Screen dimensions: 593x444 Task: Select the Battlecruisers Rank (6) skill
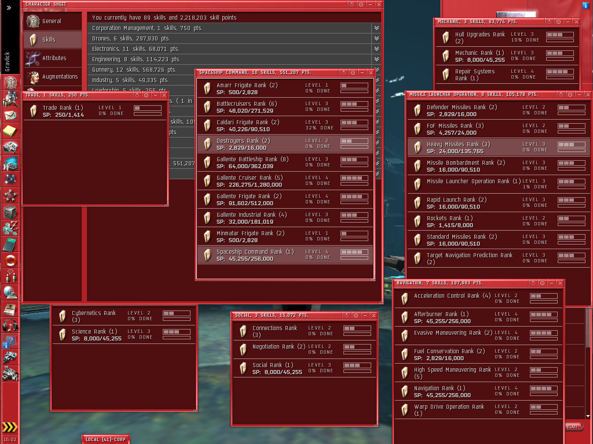click(x=285, y=107)
